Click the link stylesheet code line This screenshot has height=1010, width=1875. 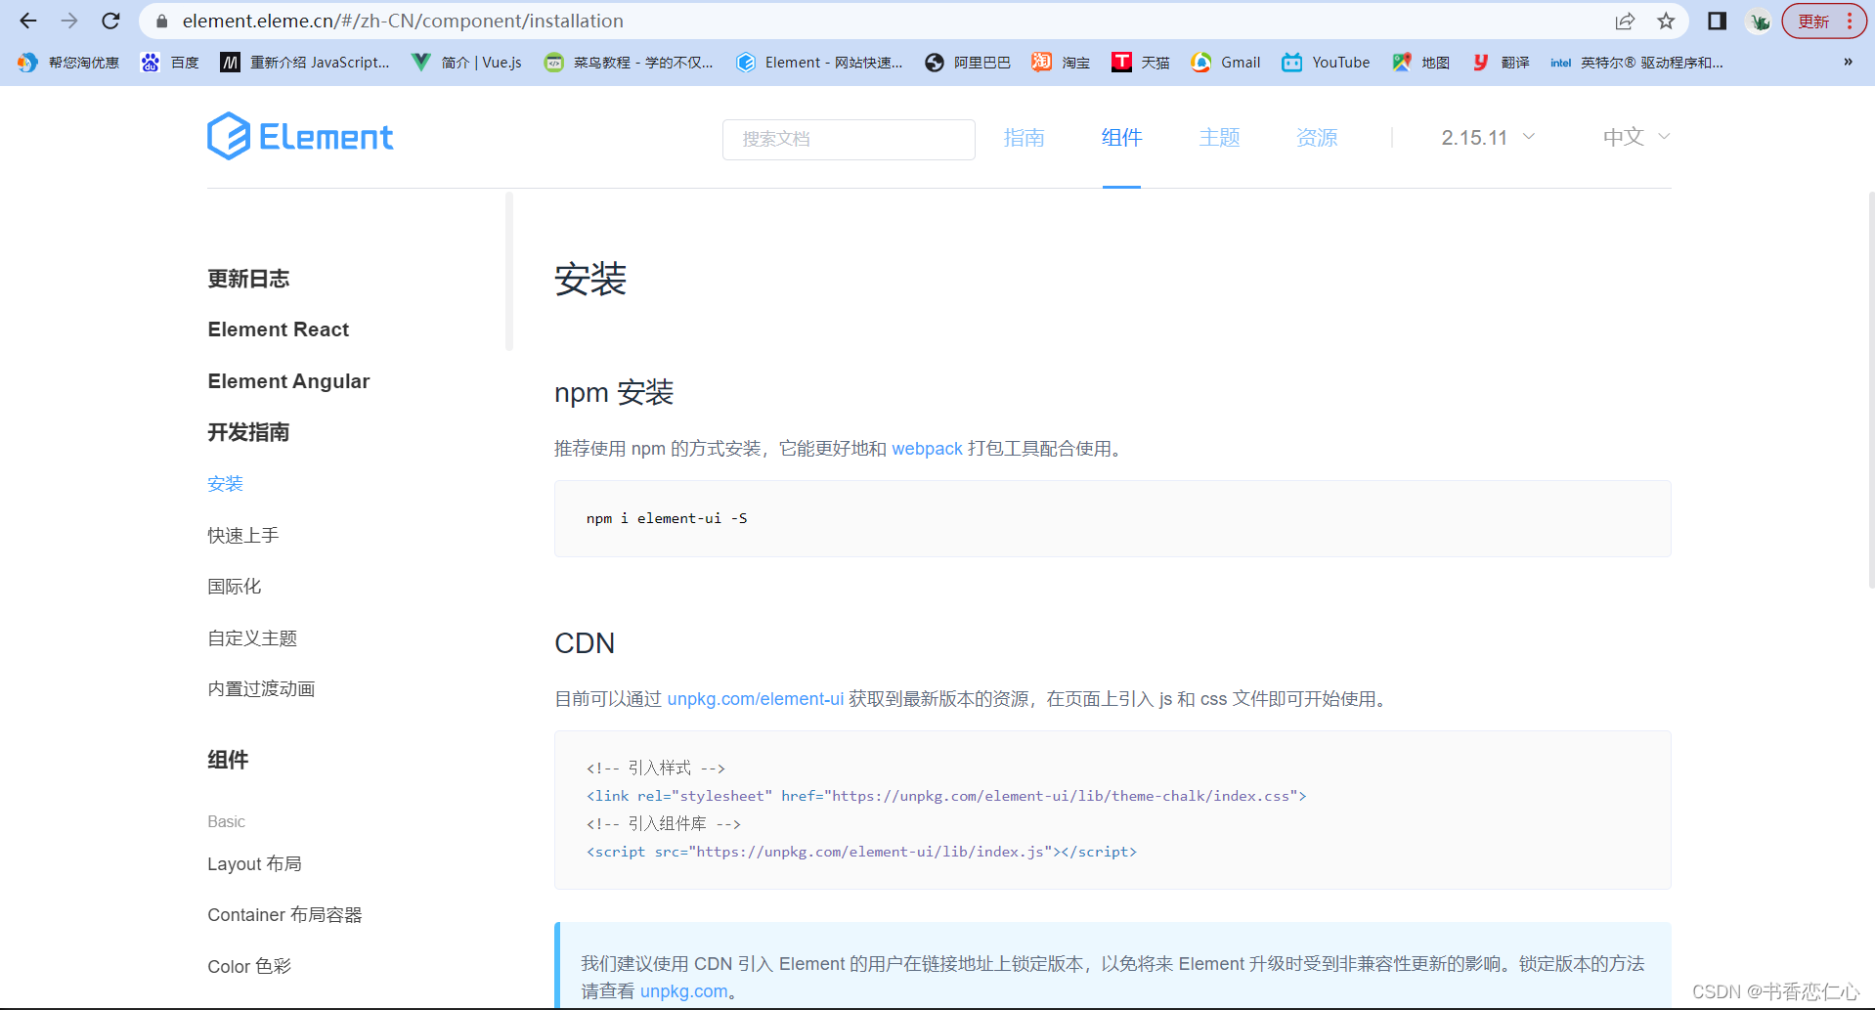coord(946,796)
